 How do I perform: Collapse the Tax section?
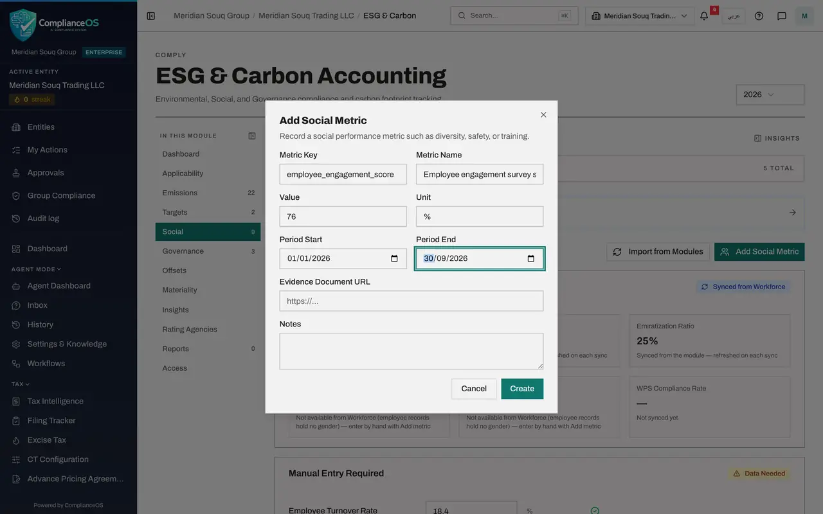pos(21,384)
